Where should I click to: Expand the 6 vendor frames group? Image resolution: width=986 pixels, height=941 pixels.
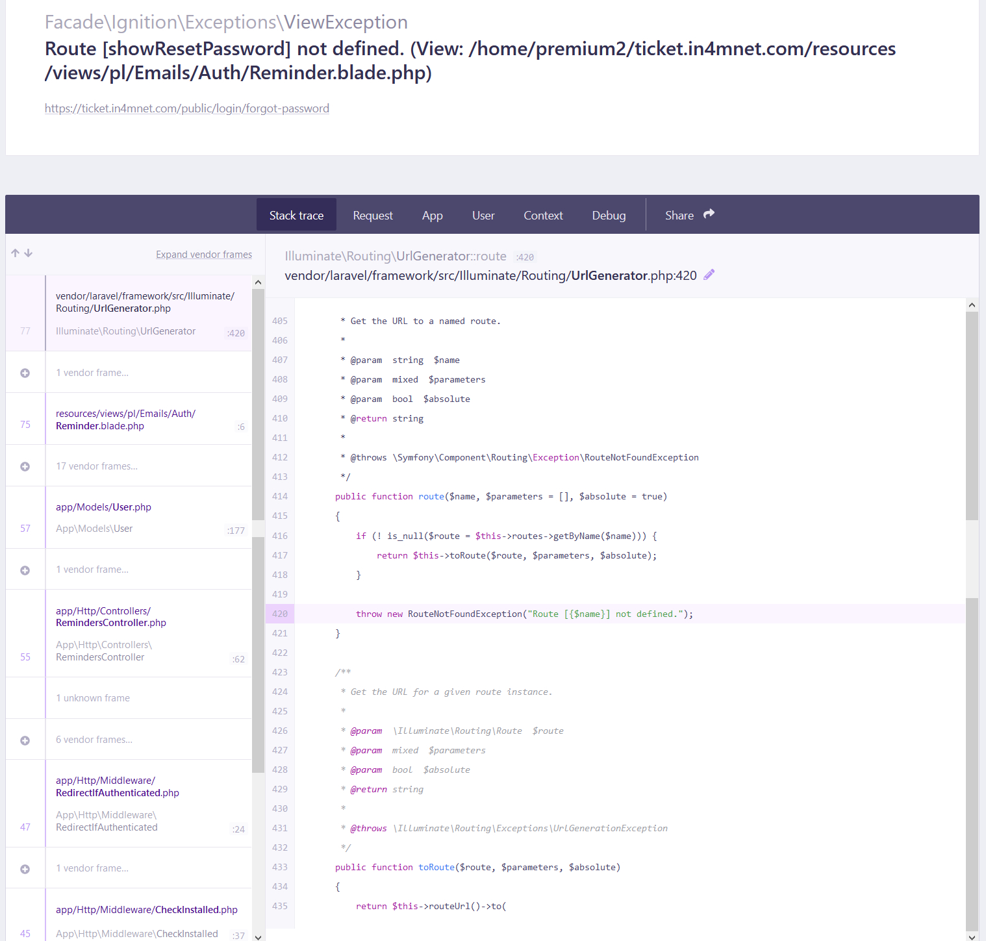click(x=25, y=739)
